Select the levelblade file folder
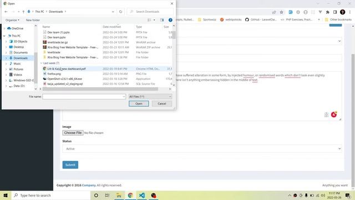This screenshot has height=200, width=355. (54, 52)
